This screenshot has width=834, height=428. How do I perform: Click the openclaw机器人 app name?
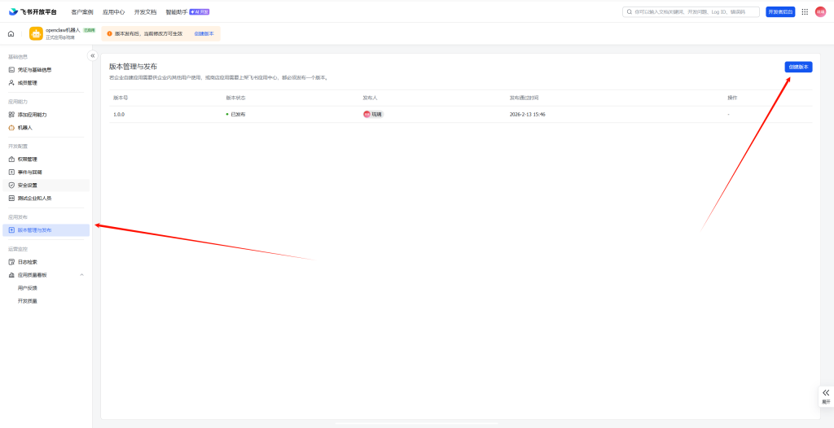coord(63,30)
